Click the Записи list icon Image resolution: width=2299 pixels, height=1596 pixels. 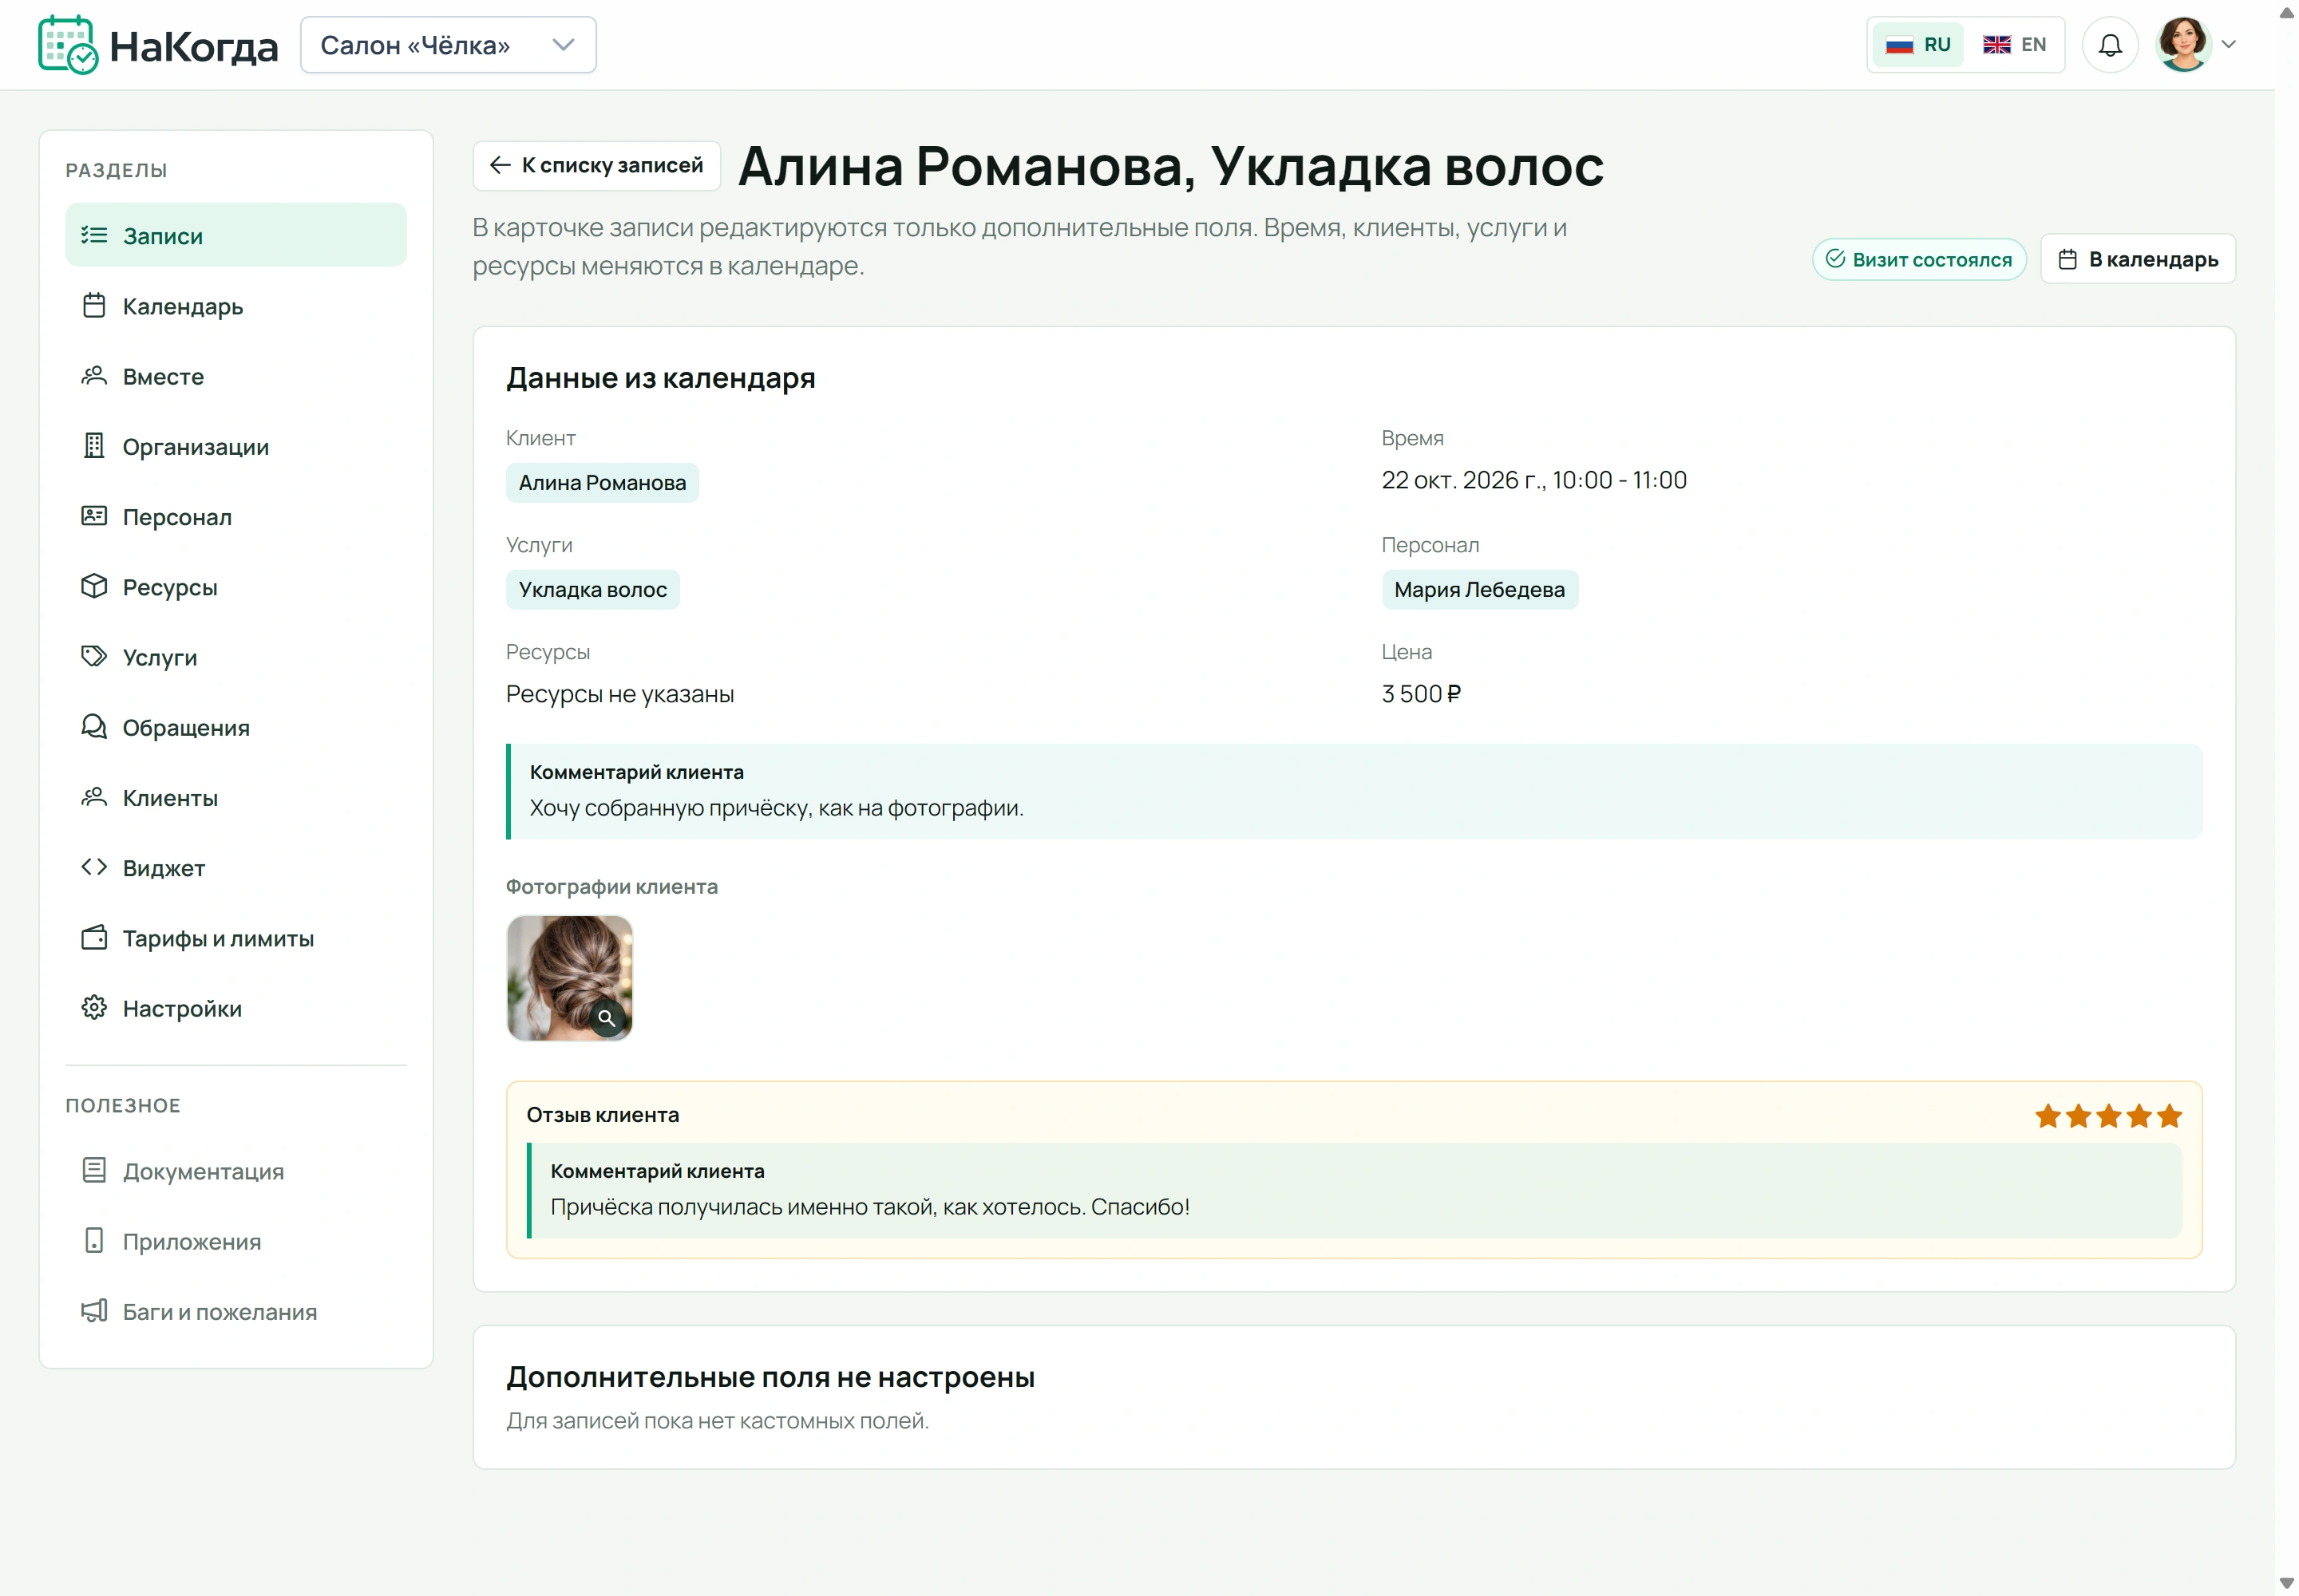point(94,235)
